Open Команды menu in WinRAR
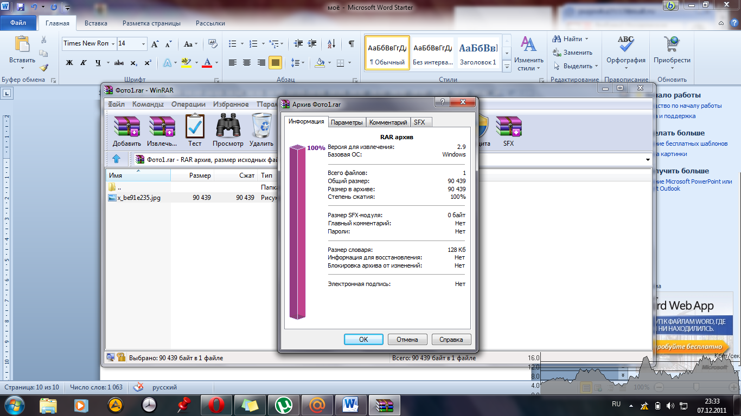The height and width of the screenshot is (416, 741). [x=148, y=105]
